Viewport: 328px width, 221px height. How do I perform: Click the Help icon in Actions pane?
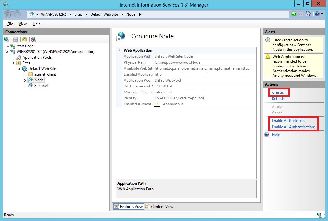pyautogui.click(x=267, y=134)
